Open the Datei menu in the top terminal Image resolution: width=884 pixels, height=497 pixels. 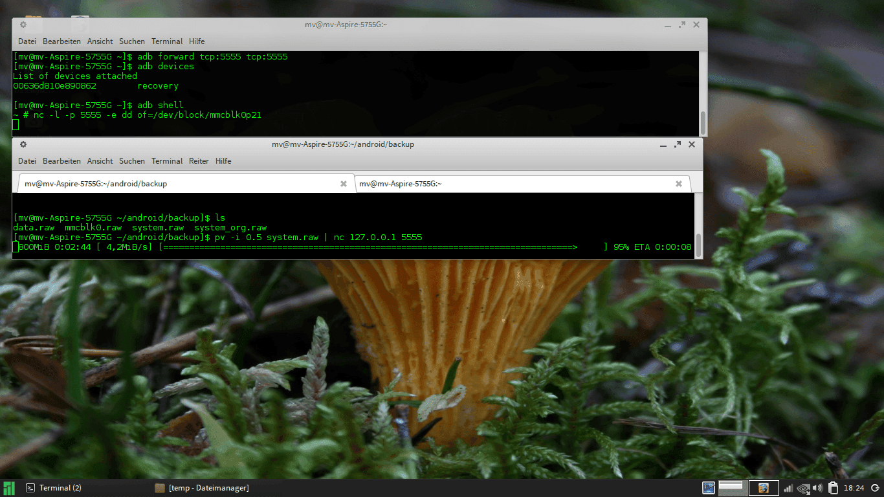27,41
